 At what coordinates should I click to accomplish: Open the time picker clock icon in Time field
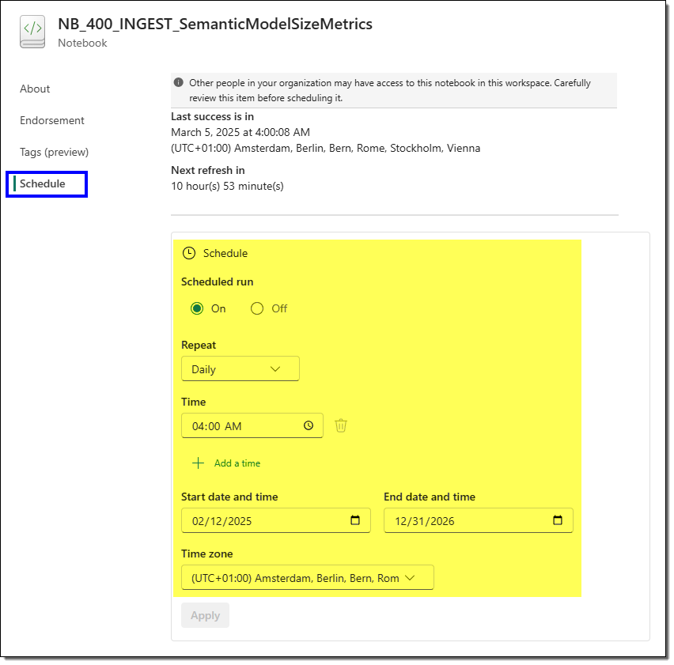[x=308, y=425]
